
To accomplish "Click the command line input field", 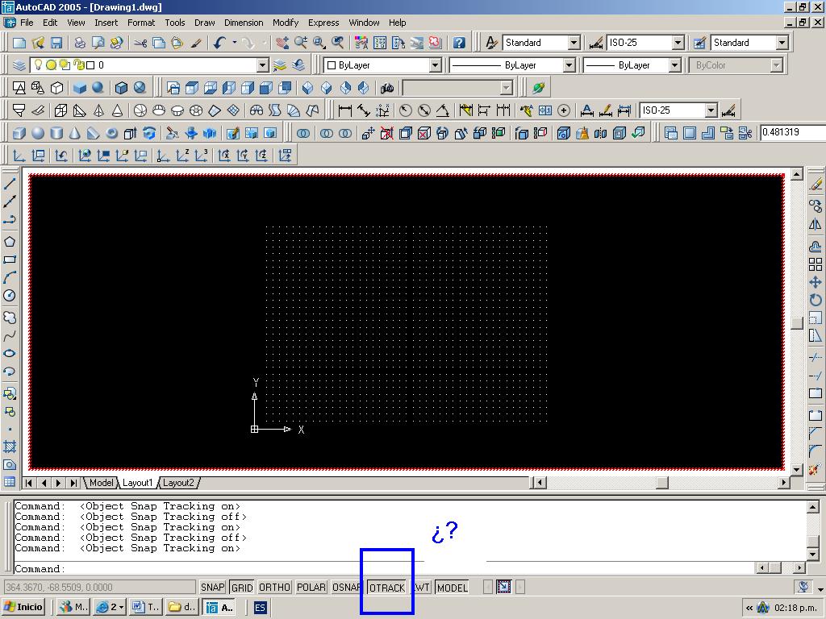I will (385, 568).
